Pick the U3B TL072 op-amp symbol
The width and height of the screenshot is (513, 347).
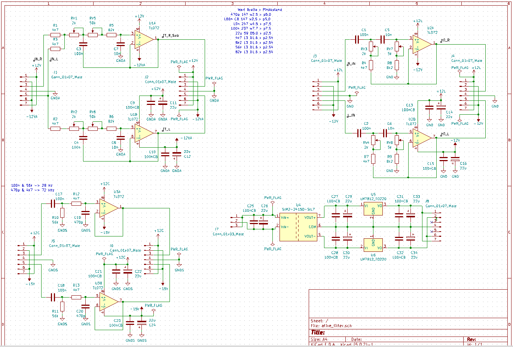109,302
